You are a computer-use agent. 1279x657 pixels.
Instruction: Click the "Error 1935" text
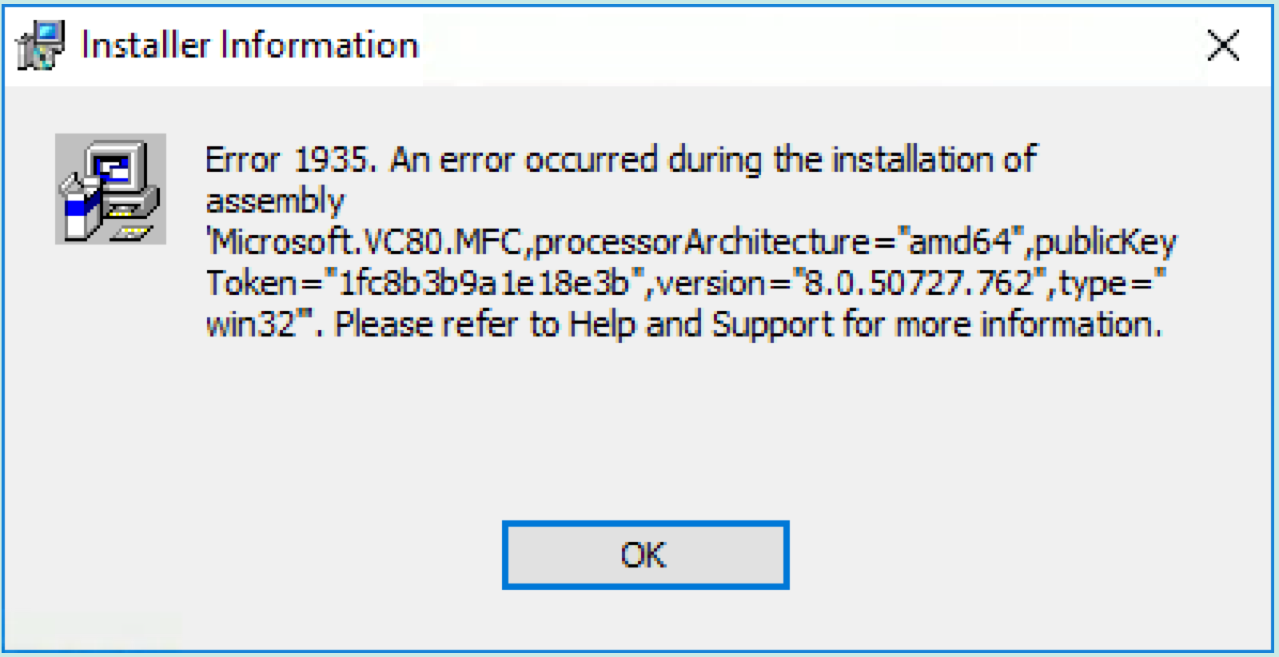(x=289, y=160)
